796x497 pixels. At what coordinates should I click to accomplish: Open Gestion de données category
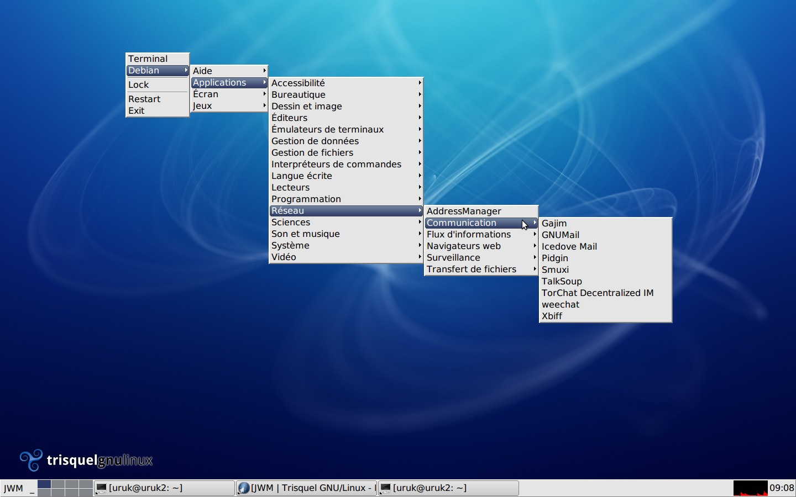pos(346,141)
